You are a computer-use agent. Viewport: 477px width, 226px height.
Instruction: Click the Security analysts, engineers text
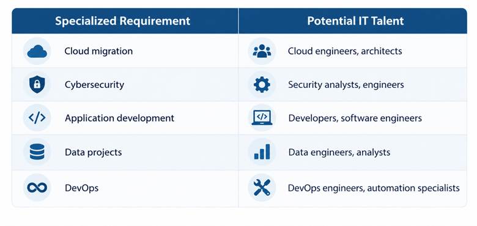coord(346,85)
